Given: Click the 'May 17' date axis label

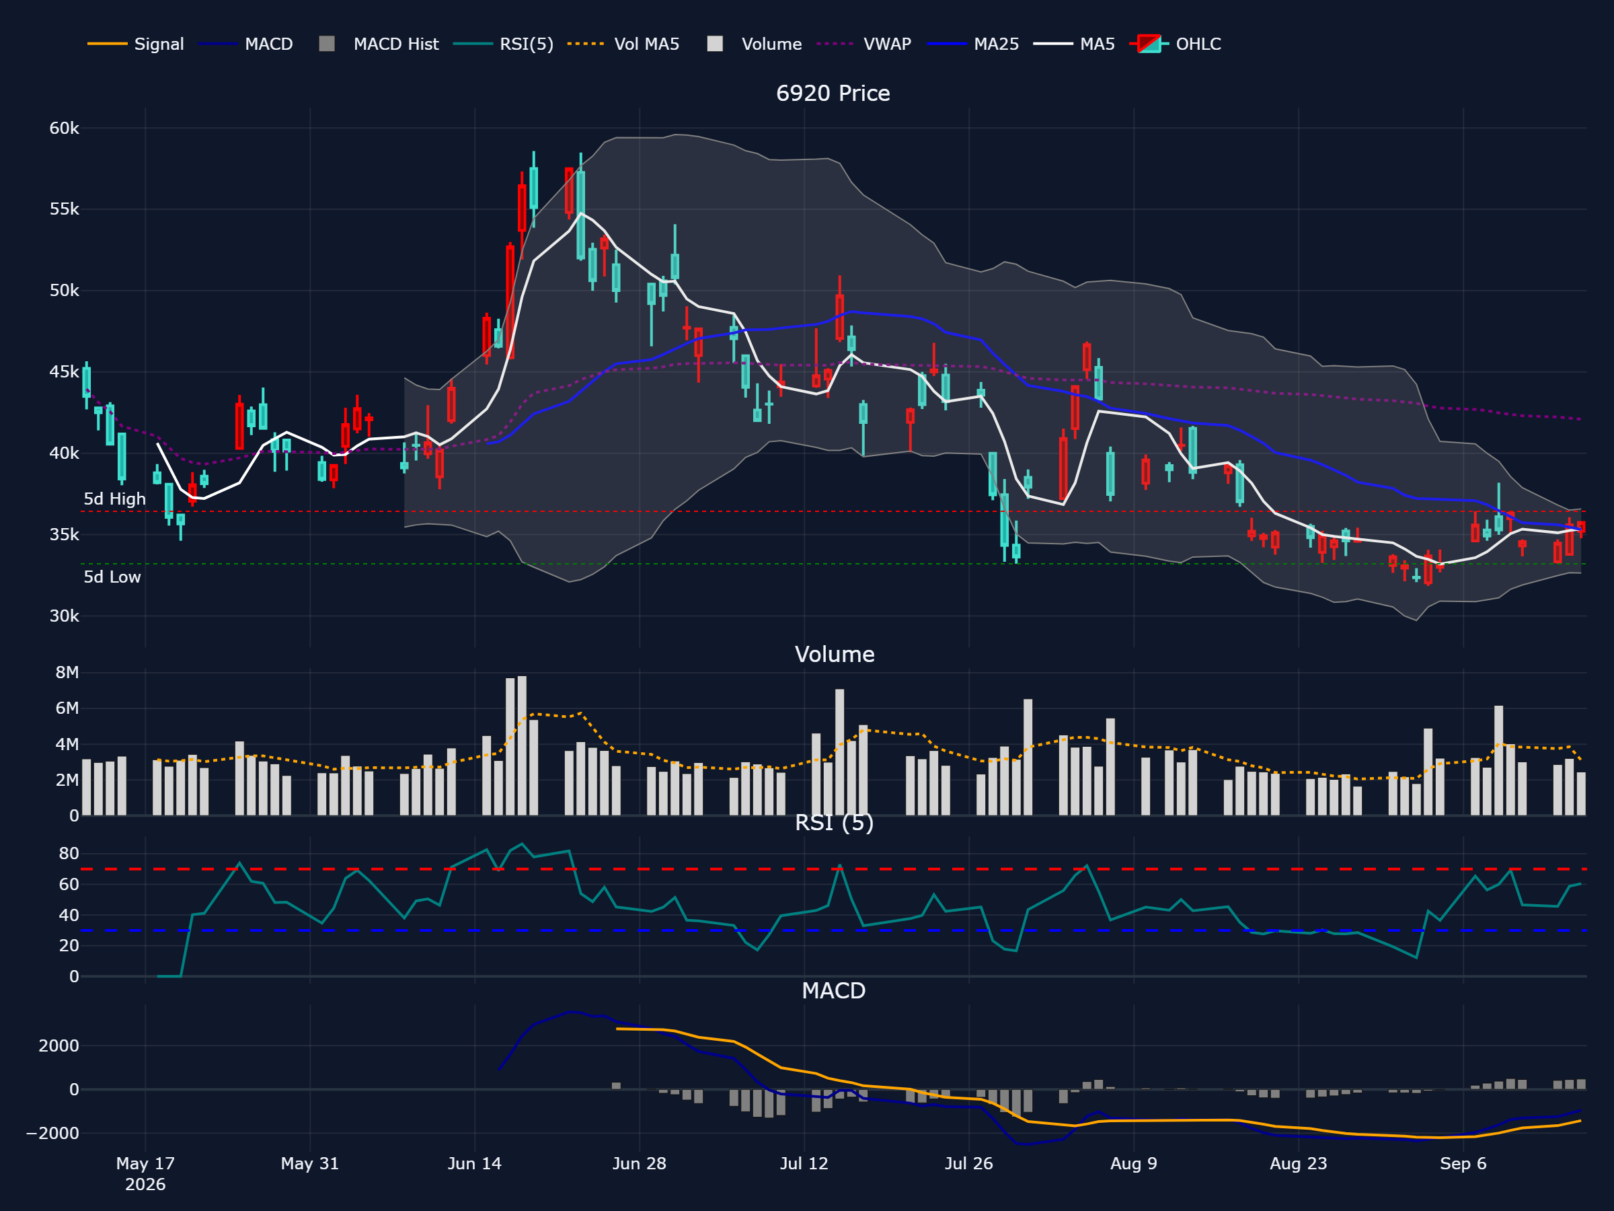Looking at the screenshot, I should (145, 1163).
